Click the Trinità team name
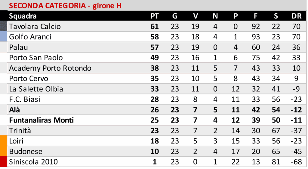 20,131
